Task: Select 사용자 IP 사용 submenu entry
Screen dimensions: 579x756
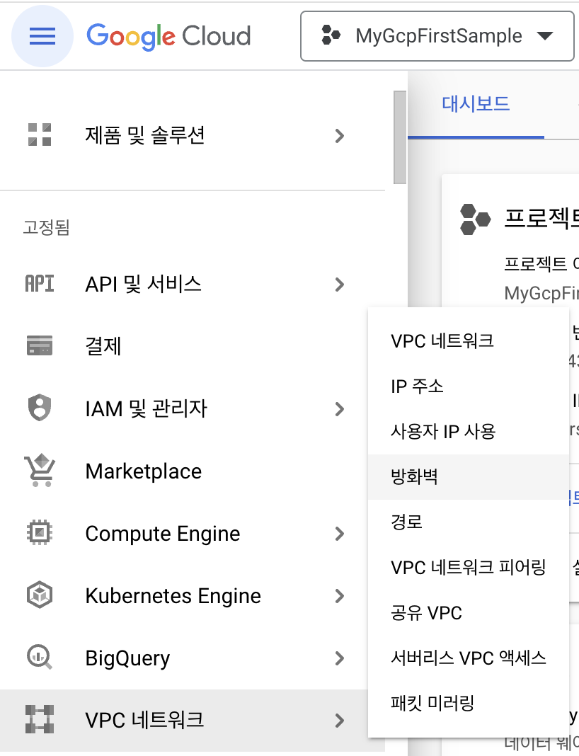Action: click(x=468, y=432)
